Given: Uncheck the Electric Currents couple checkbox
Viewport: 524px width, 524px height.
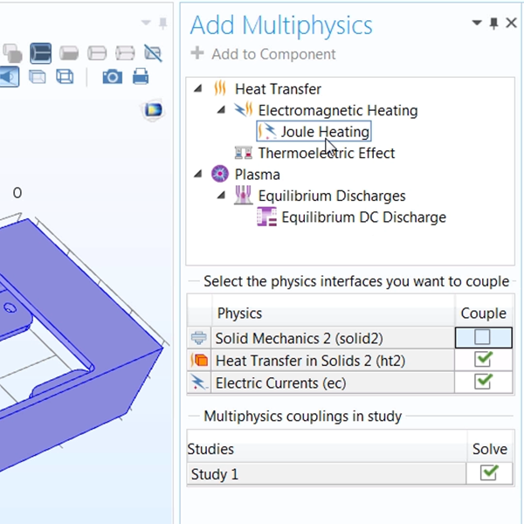Looking at the screenshot, I should click(483, 382).
